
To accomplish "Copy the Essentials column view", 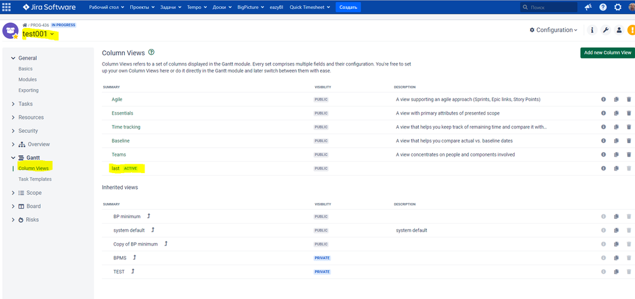I will (x=617, y=113).
